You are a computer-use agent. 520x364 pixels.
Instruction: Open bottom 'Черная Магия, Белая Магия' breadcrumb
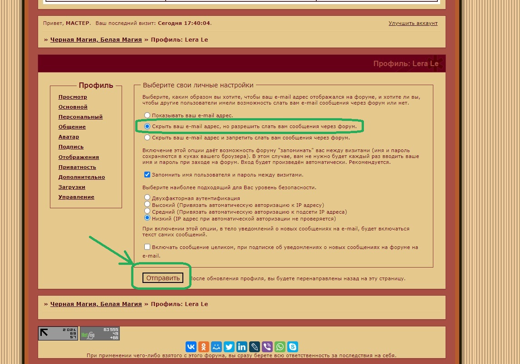96,304
